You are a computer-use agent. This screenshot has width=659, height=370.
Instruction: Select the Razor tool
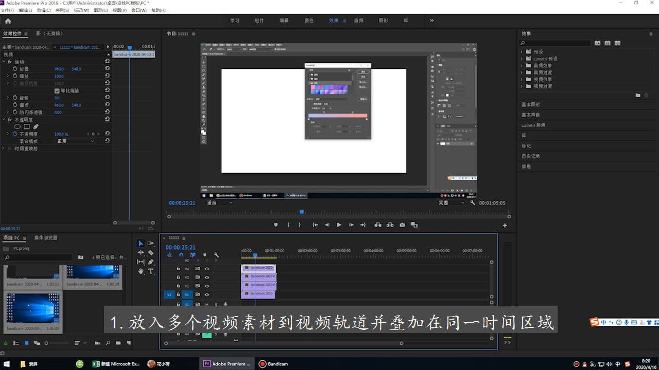[151, 252]
